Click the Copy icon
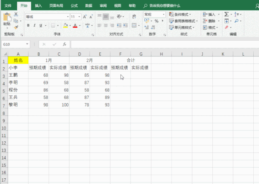Viewport: 259px width, 184px height. pos(16,21)
